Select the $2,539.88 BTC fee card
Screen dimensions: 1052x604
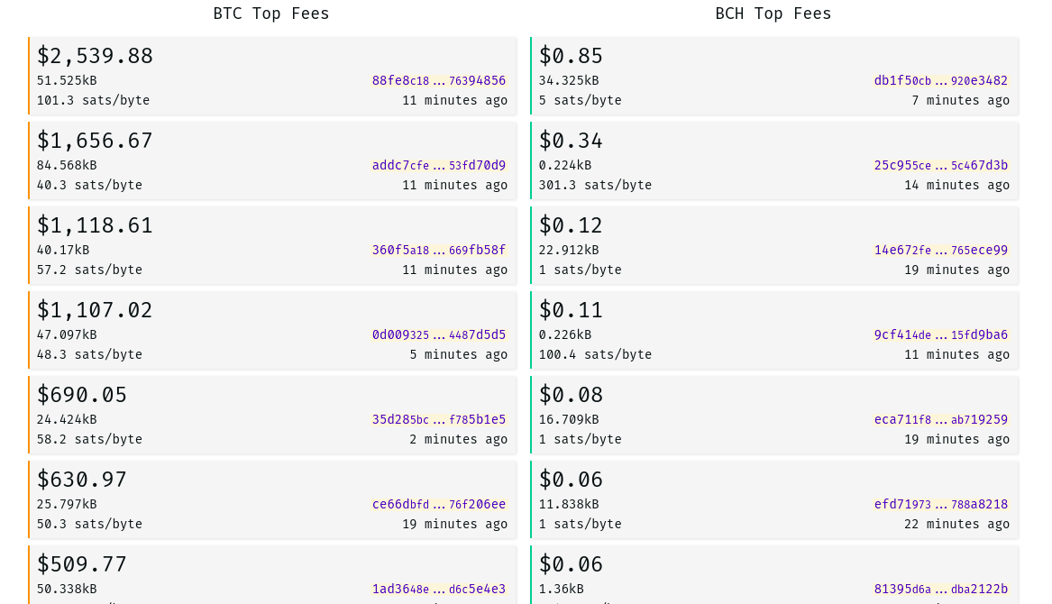pos(272,76)
